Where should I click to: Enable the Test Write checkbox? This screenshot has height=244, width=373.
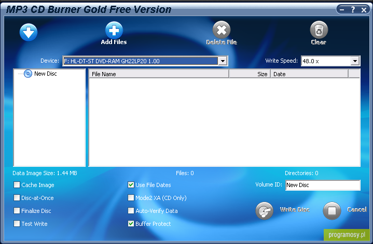17,224
